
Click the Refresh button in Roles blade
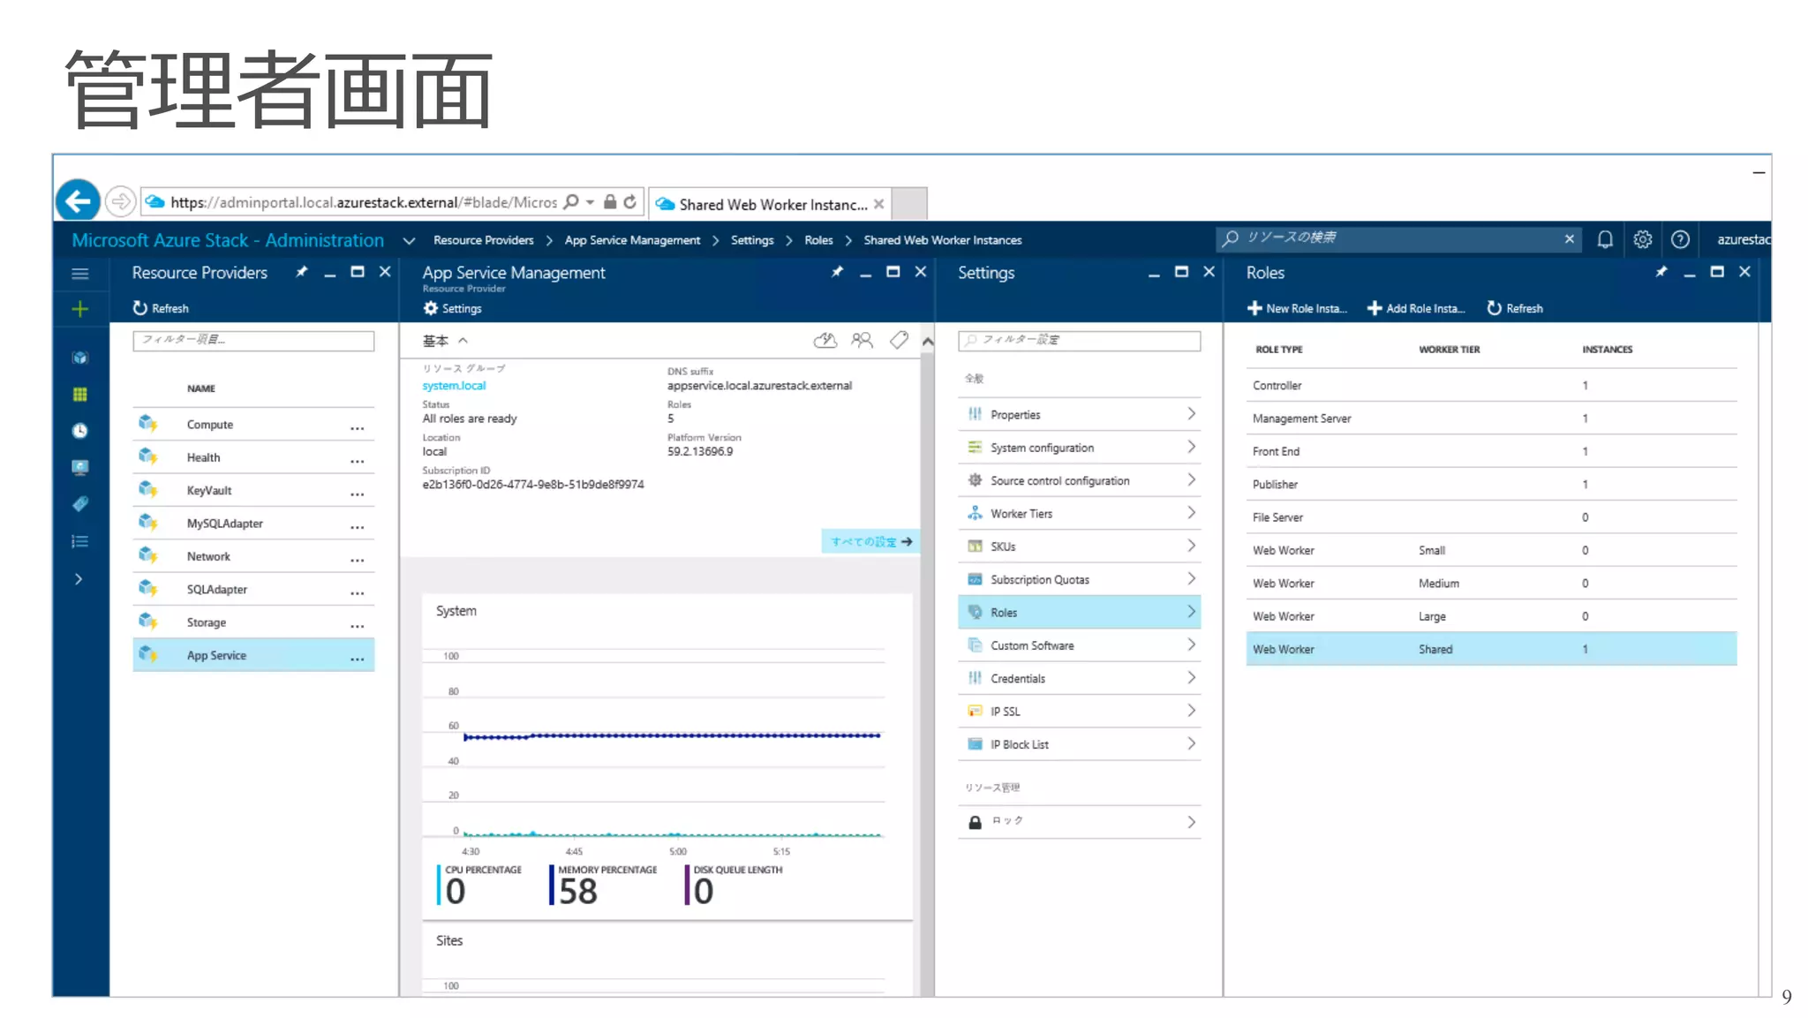1515,308
